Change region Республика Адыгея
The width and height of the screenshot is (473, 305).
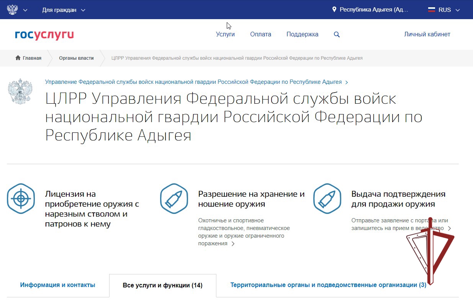click(374, 10)
